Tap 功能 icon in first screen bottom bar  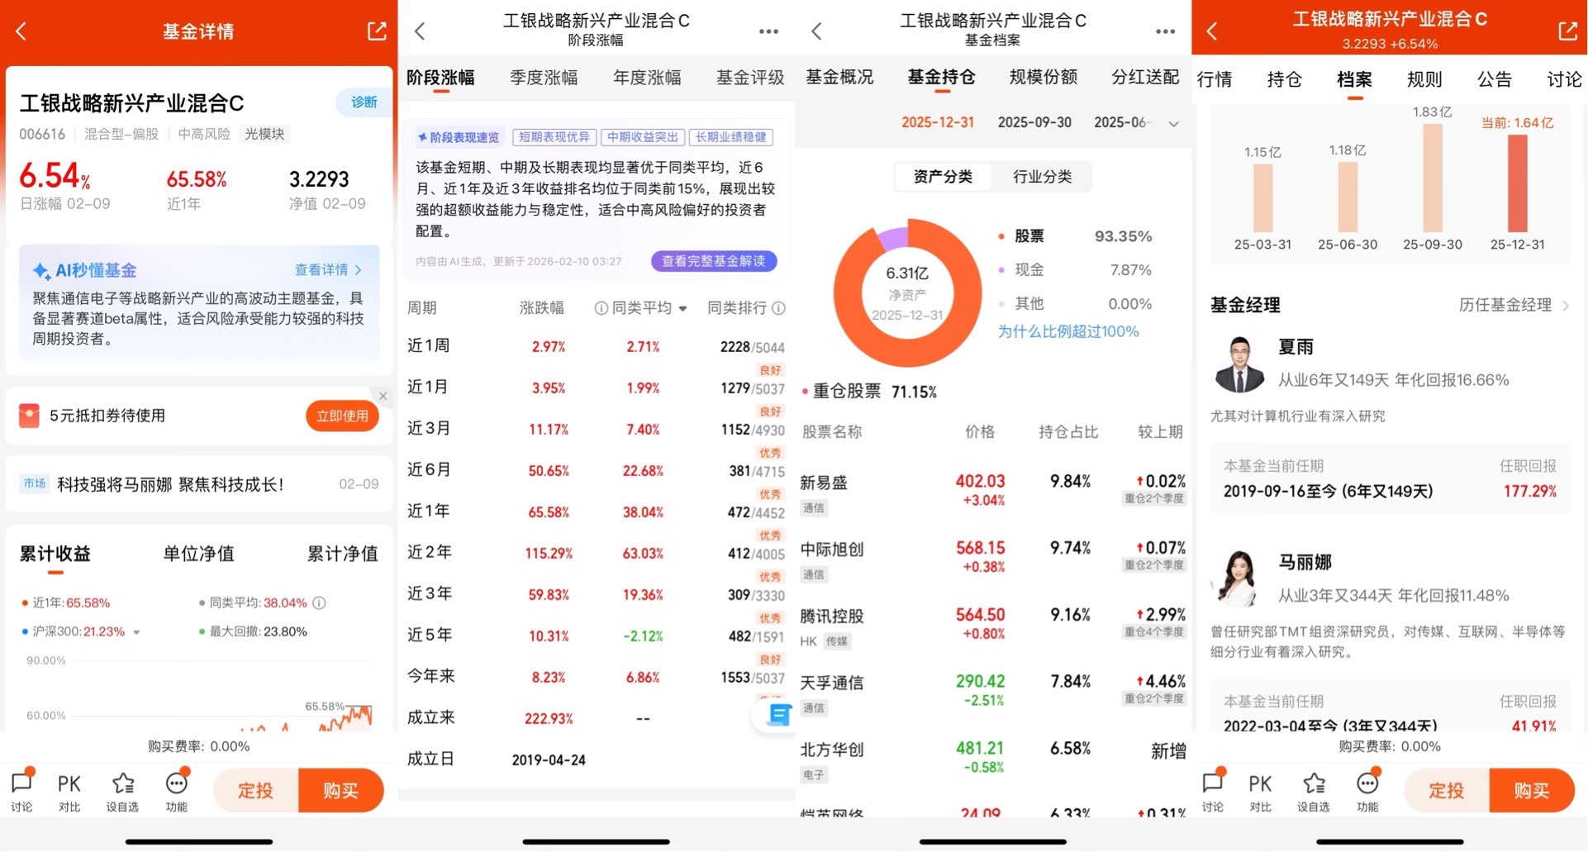click(x=177, y=792)
